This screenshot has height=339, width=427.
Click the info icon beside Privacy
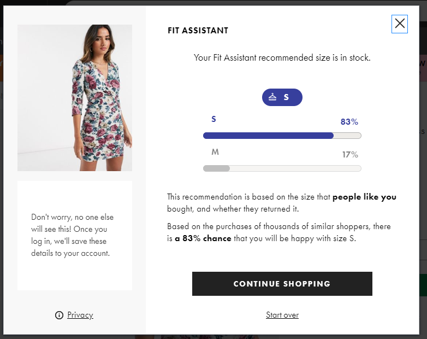click(x=59, y=315)
